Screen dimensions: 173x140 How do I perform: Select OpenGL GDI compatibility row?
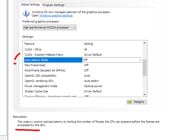pyautogui.click(x=83, y=76)
